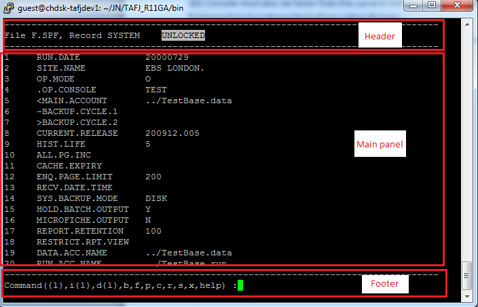Click the RUN.DATE field on line 1
The width and height of the screenshot is (478, 307).
pos(58,57)
